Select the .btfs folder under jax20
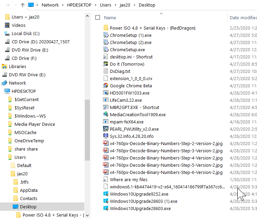Image resolution: width=257 pixels, height=220 pixels. pos(24,182)
